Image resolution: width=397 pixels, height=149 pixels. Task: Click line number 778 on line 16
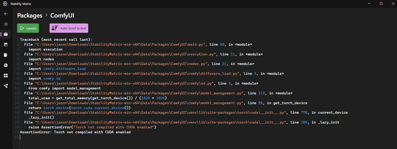304,113
